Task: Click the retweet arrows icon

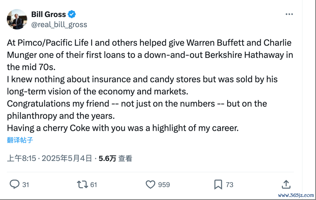Action: coord(82,185)
